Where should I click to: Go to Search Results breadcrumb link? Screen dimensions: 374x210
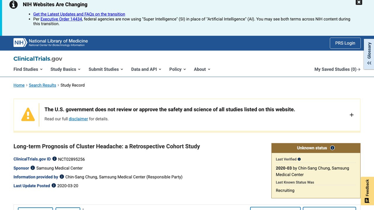pyautogui.click(x=42, y=85)
